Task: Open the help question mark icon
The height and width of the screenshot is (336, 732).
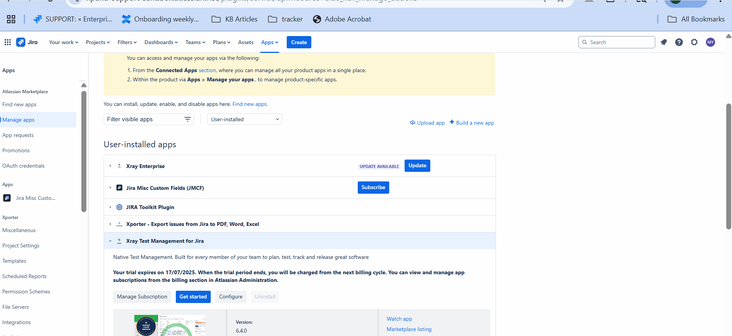Action: [x=679, y=42]
